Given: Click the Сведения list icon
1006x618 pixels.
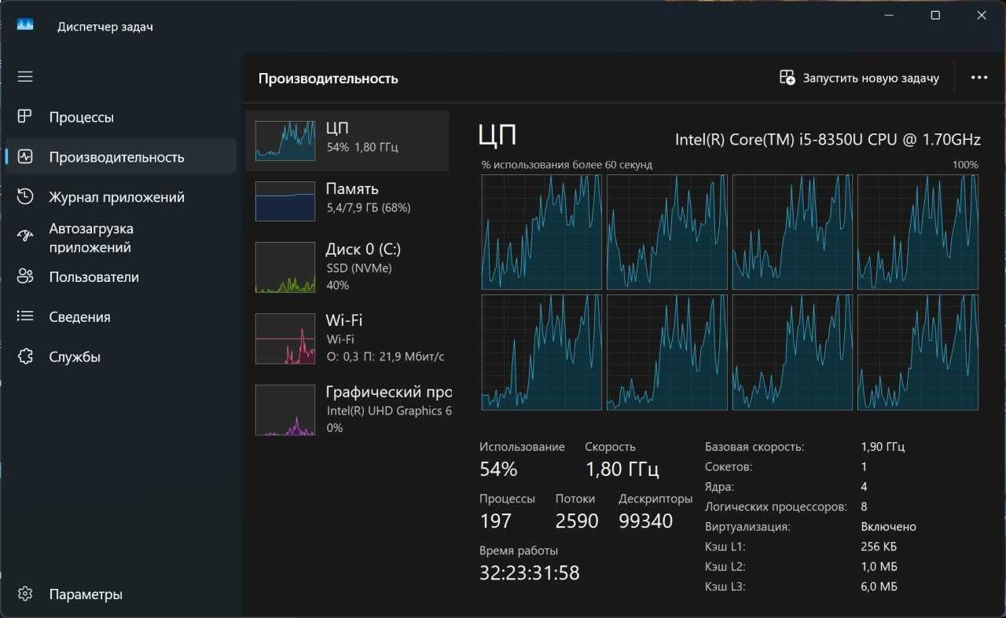Looking at the screenshot, I should [x=25, y=316].
